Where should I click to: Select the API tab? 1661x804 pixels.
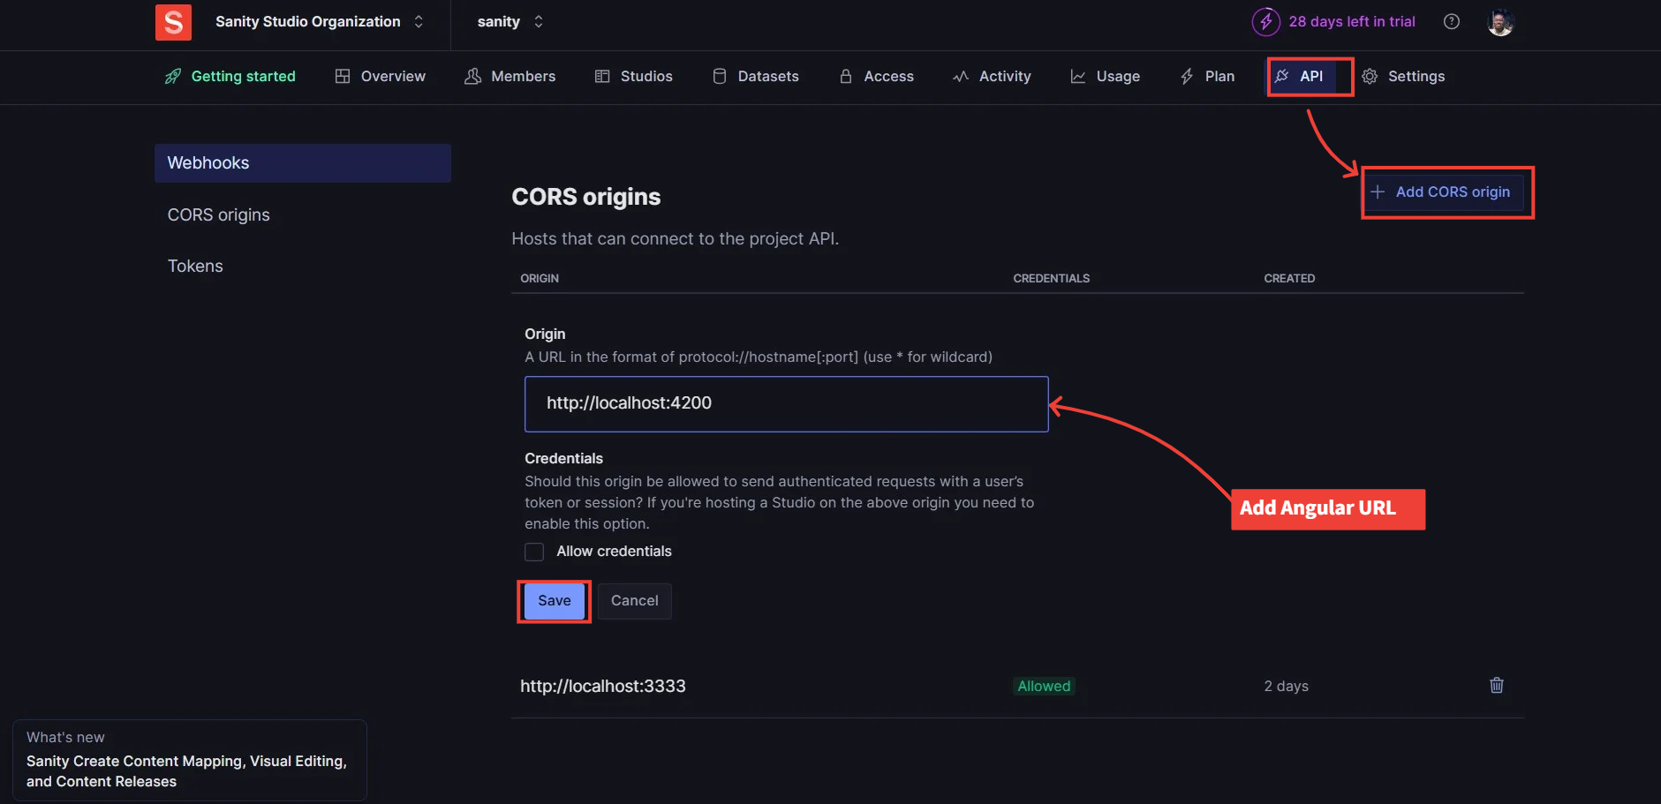point(1301,77)
